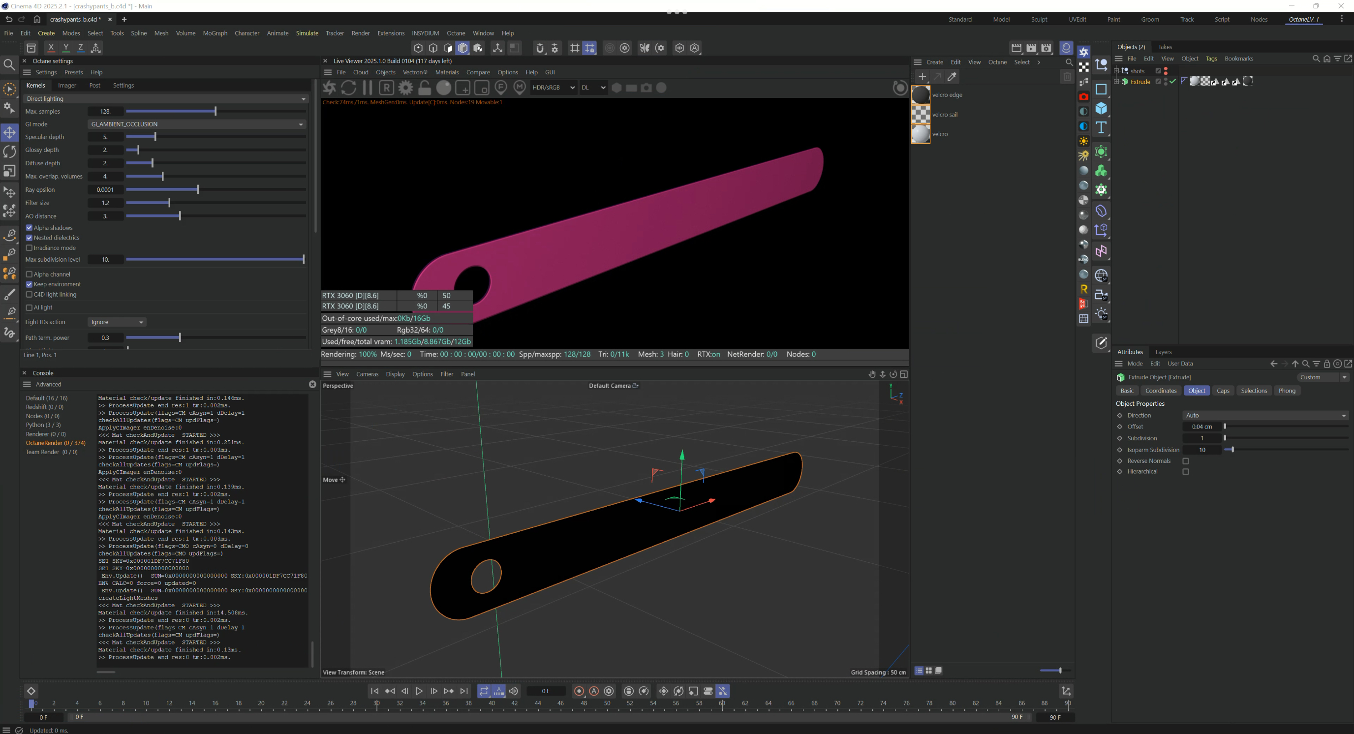1354x734 pixels.
Task: Open the GI mode dropdown
Action: [x=197, y=124]
